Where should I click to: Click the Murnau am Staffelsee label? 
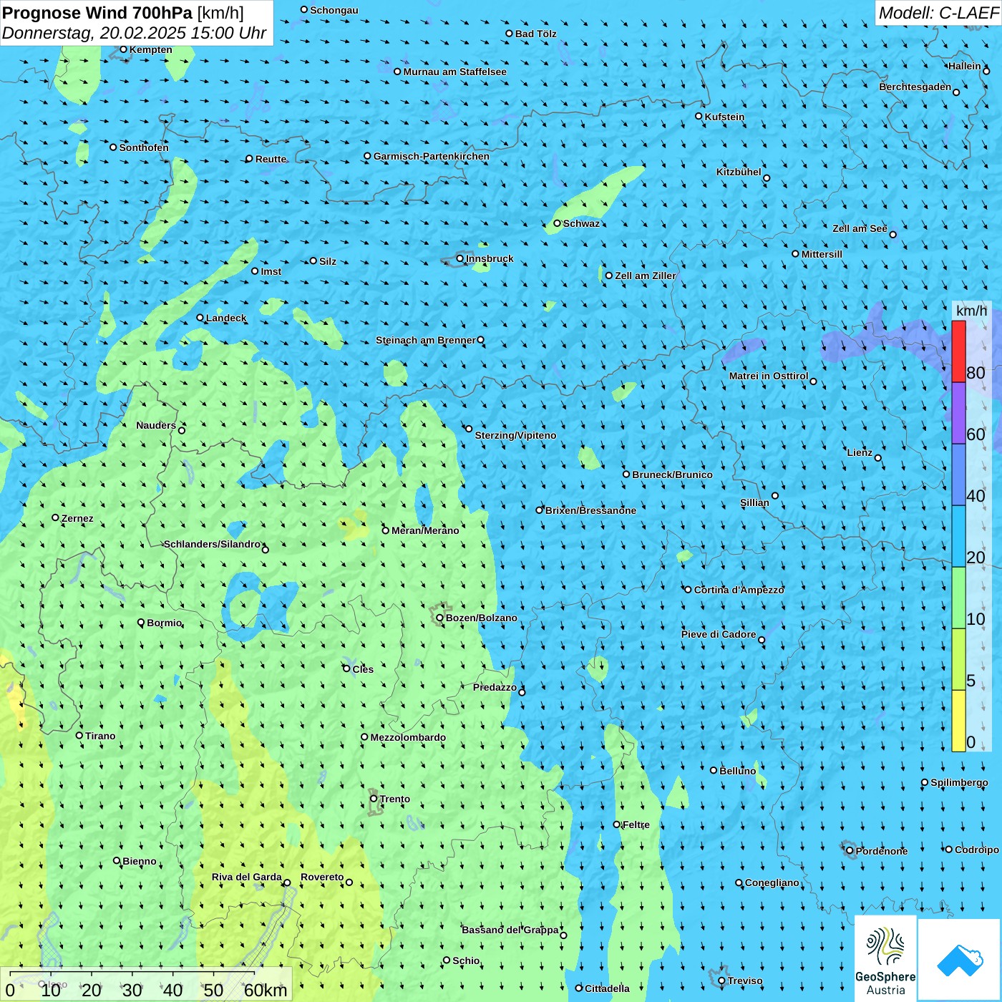454,72
